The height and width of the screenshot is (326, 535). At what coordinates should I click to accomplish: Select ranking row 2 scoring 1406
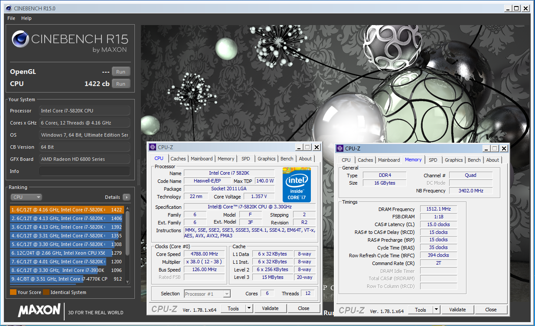[67, 218]
